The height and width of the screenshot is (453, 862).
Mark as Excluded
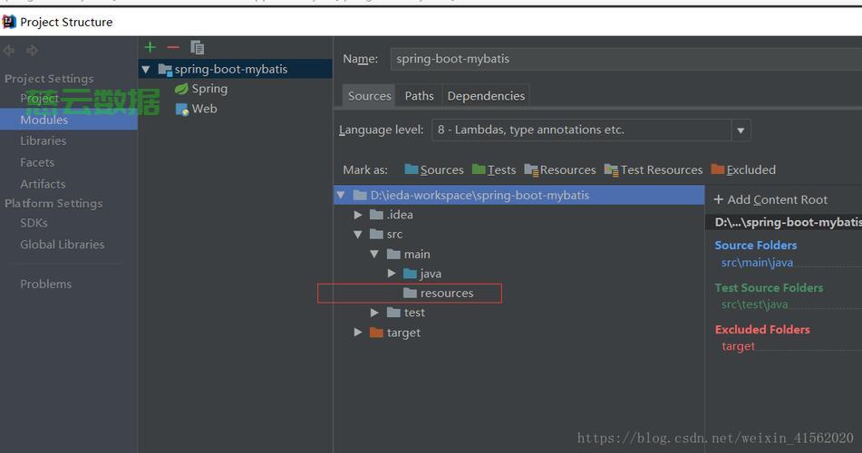744,170
